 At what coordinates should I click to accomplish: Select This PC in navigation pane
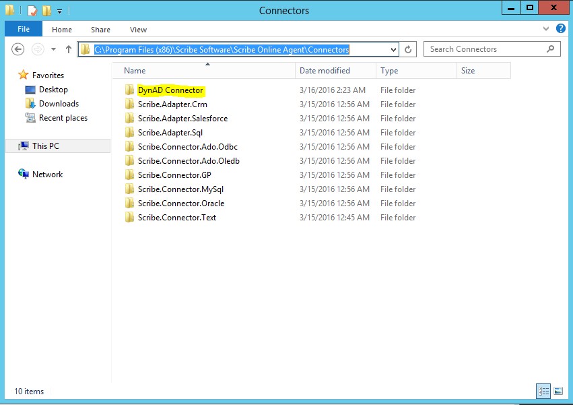46,146
